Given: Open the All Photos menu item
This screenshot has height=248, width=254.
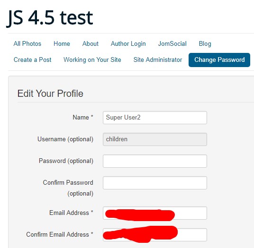Looking at the screenshot, I should [x=27, y=44].
